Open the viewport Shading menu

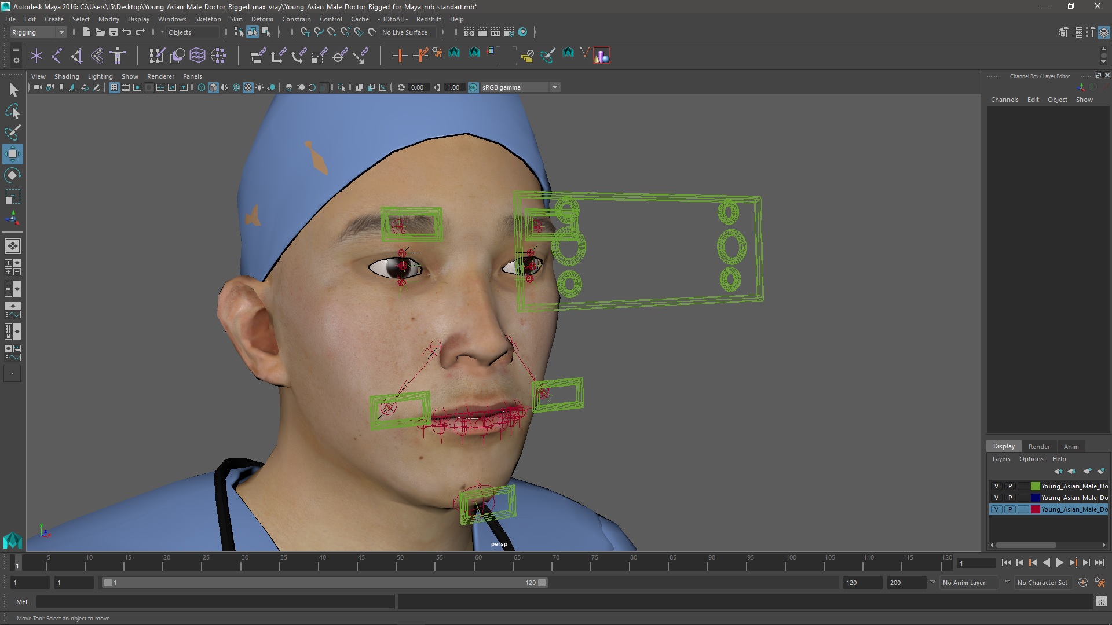tap(67, 76)
